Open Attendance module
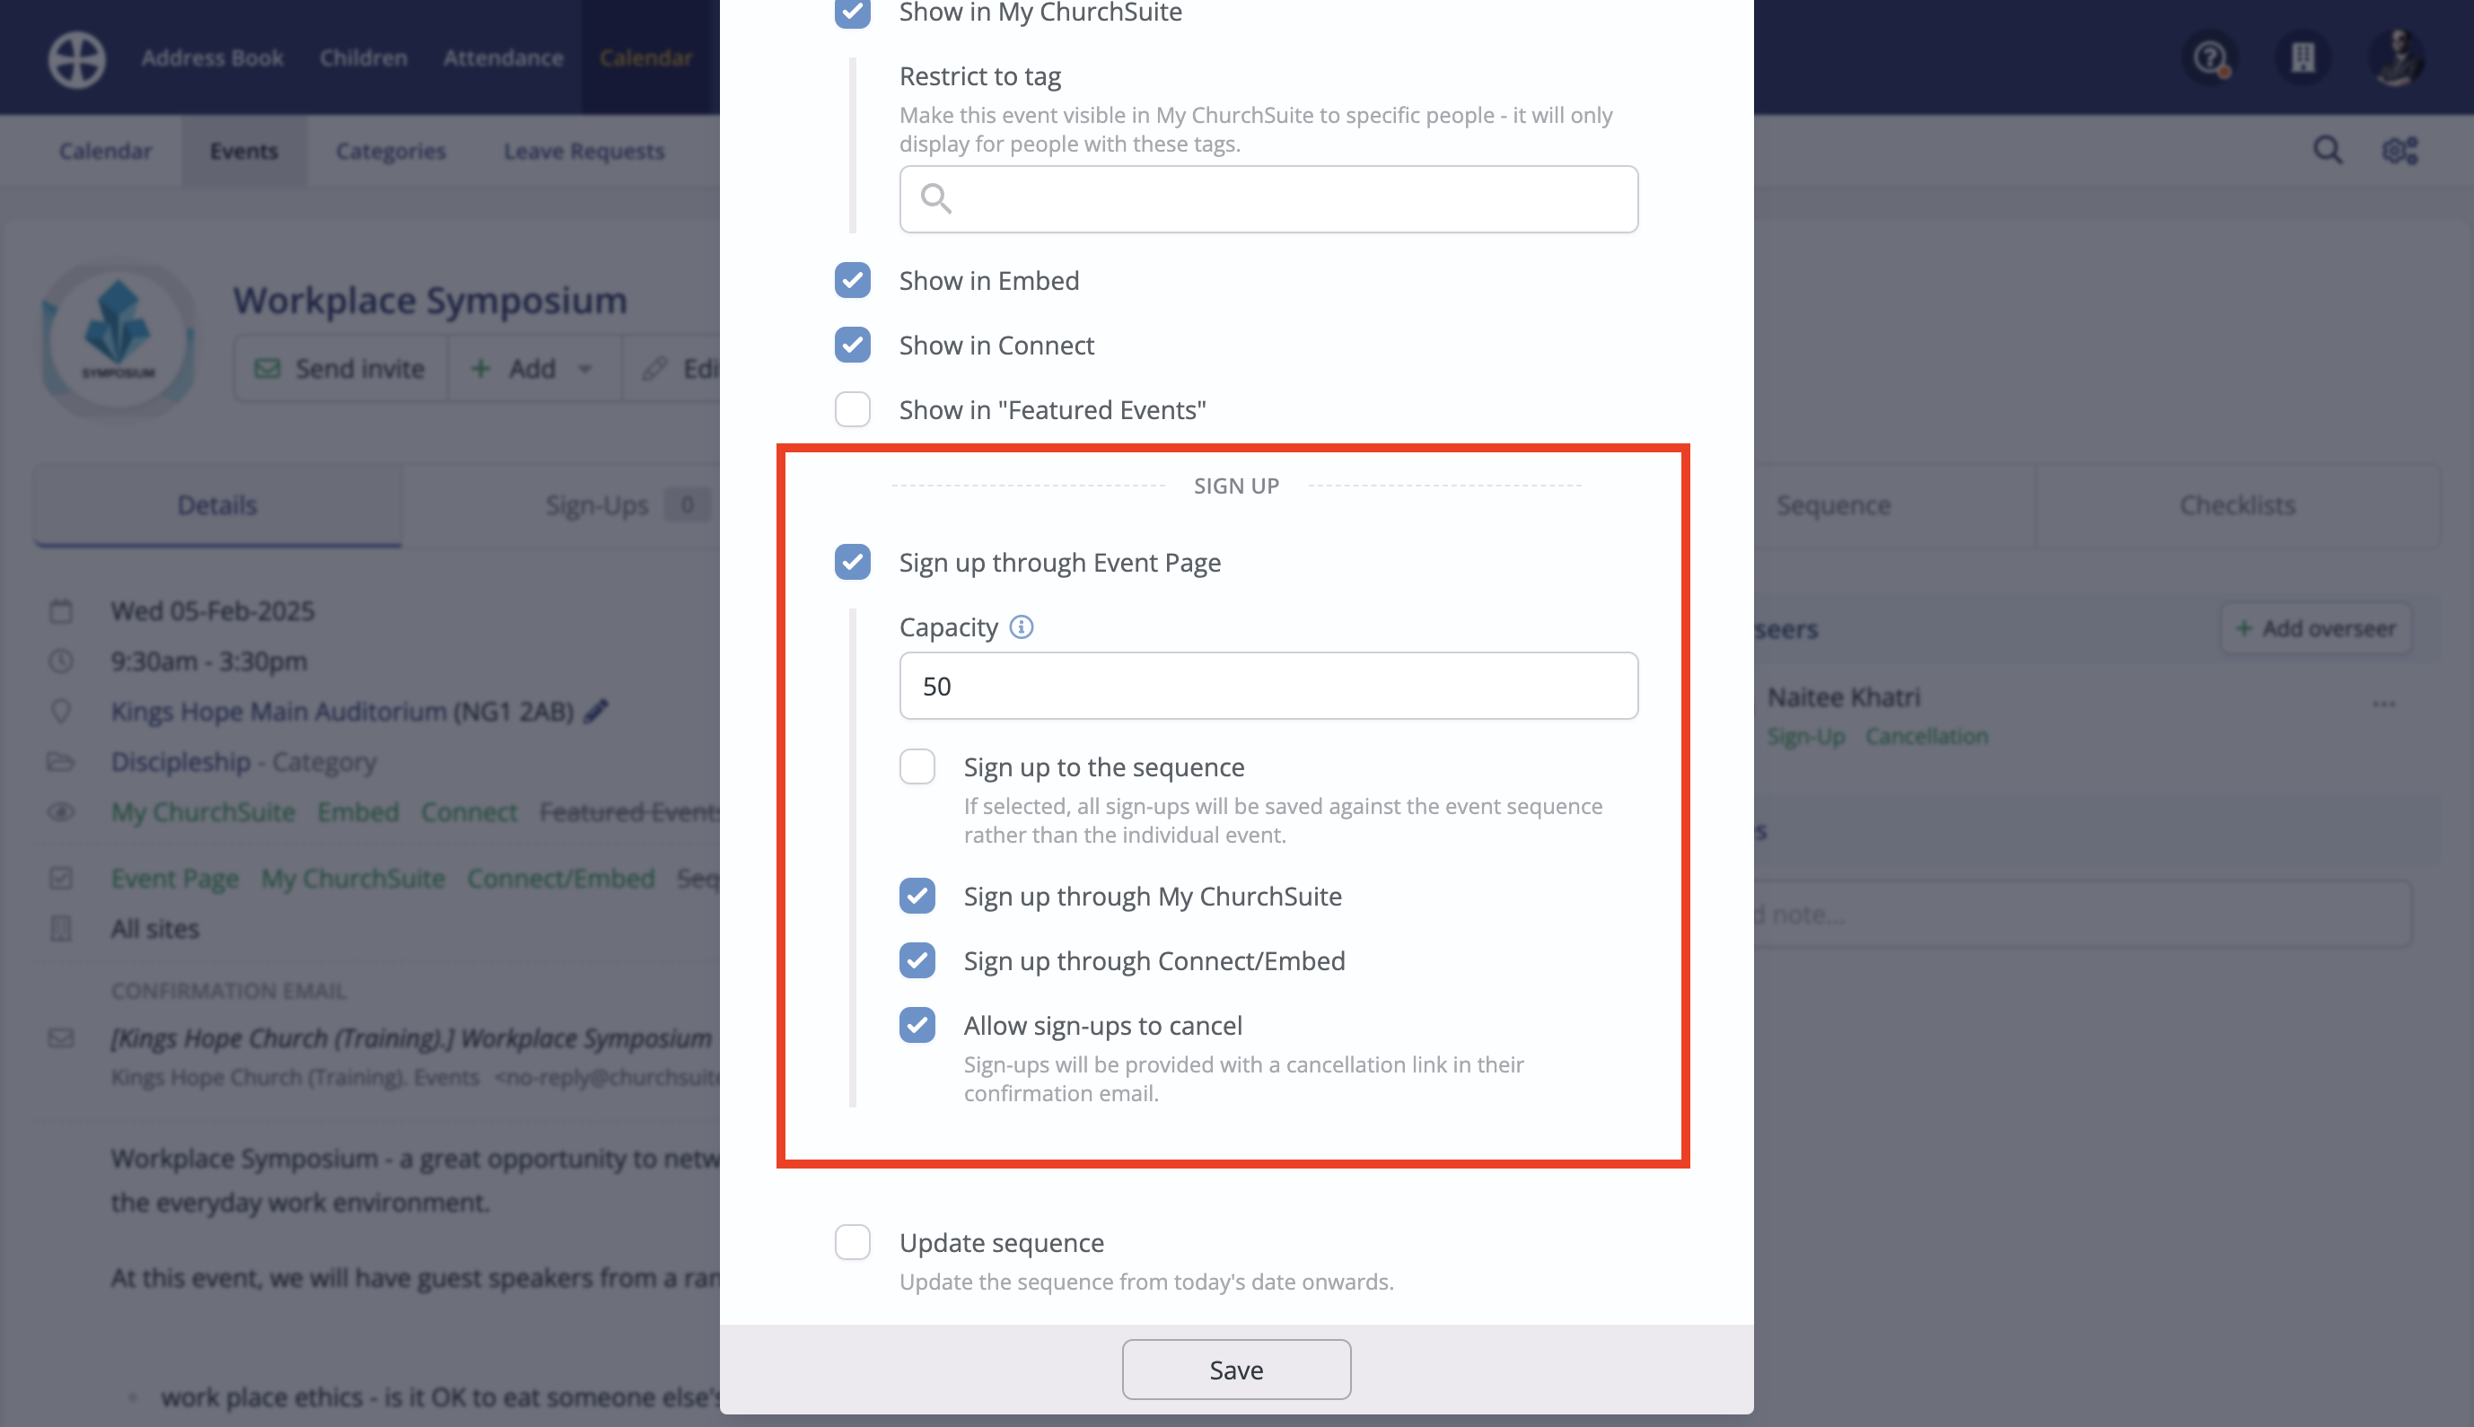Image resolution: width=2474 pixels, height=1427 pixels. pos(504,57)
